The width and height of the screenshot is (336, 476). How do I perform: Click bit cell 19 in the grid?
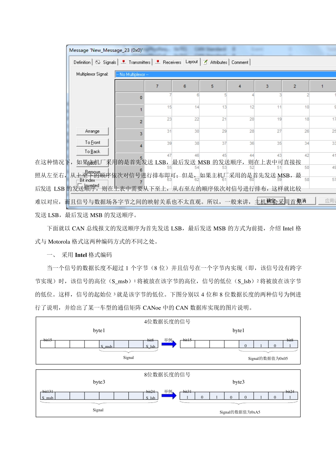268,122
